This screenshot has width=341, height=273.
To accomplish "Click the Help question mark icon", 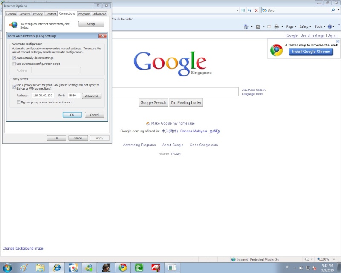I will point(329,26).
